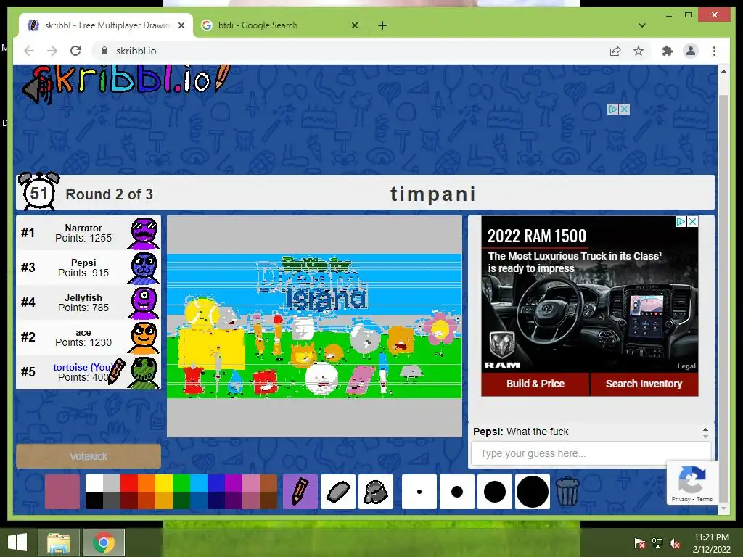Pick the dark gray color swatch
Viewport: 743px width, 557px height.
point(112,500)
